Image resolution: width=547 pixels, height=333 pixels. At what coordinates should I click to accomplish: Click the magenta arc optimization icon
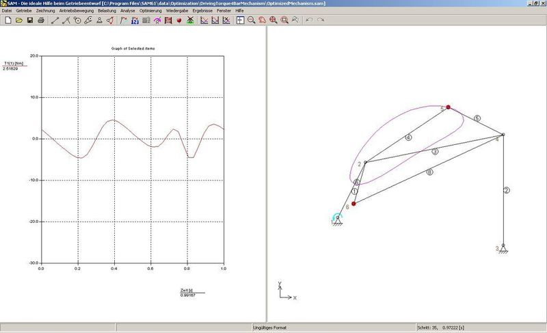point(157,21)
